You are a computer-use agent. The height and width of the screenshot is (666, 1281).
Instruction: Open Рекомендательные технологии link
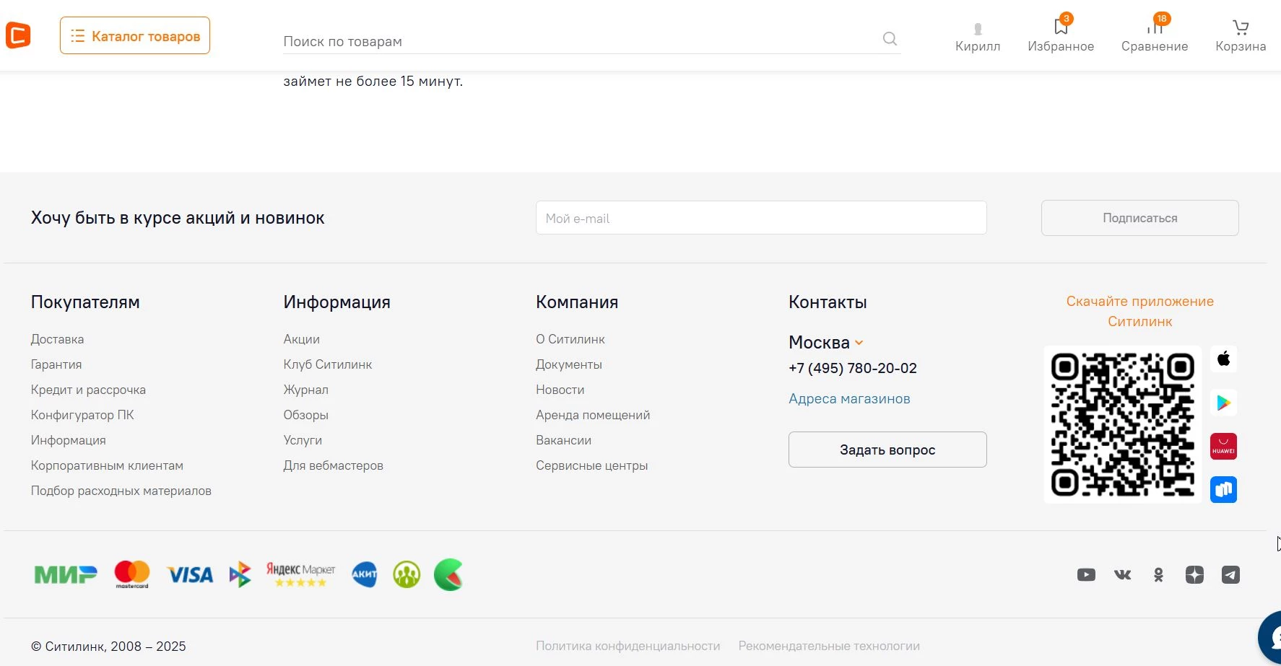829,646
